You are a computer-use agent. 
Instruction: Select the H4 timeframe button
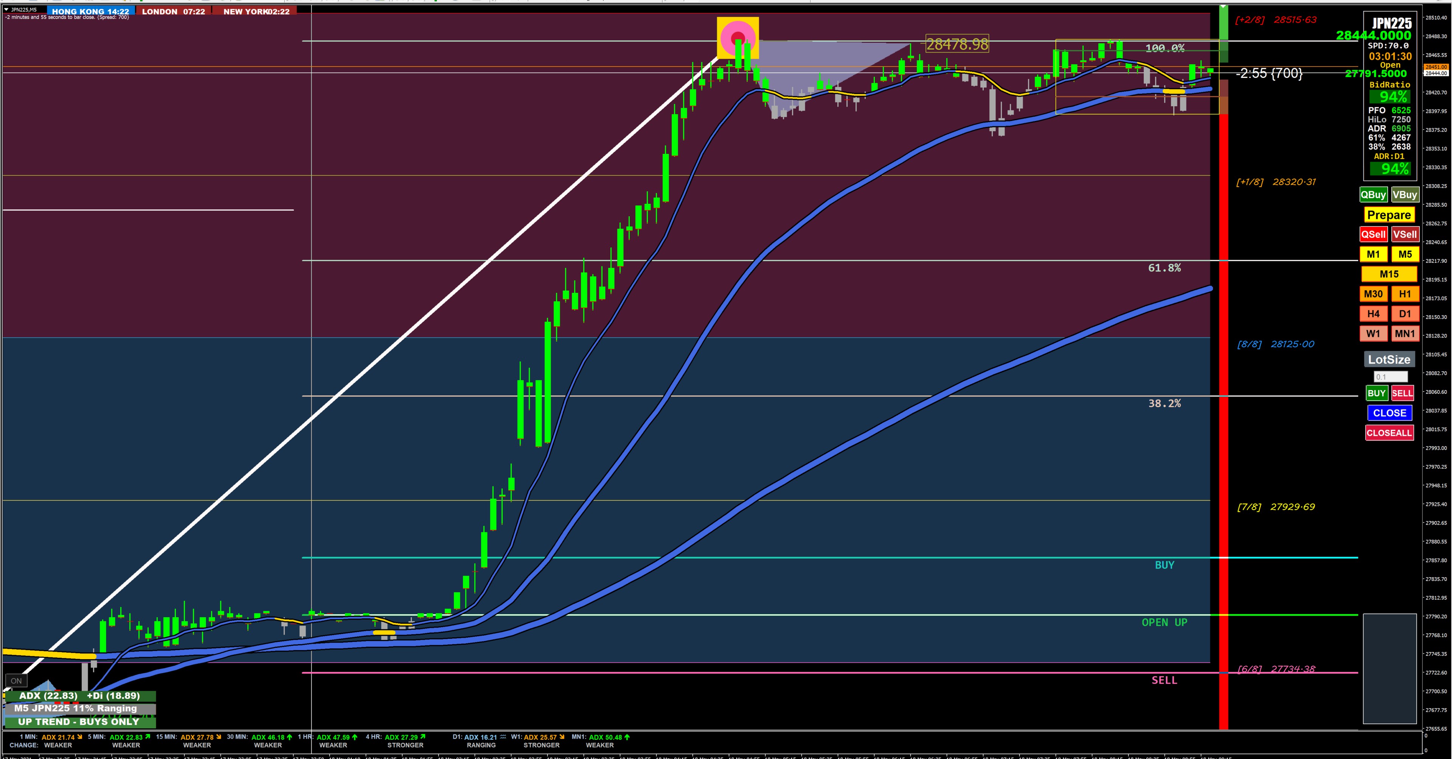click(1373, 313)
